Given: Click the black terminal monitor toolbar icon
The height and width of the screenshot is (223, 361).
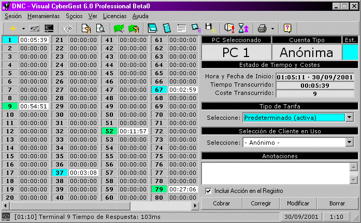Looking at the screenshot, I should coord(49,27).
